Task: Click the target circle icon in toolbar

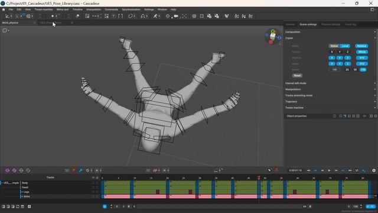Action: coord(168,16)
